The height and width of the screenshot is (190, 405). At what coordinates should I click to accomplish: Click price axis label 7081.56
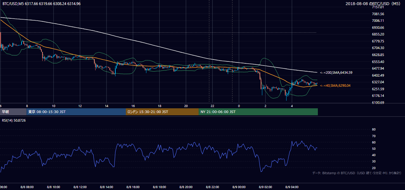[378, 14]
